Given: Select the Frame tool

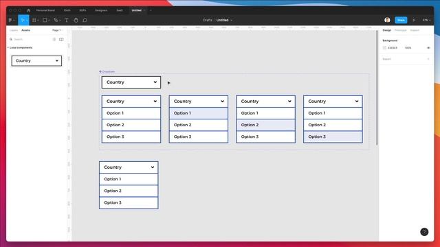Looking at the screenshot, I should (x=34, y=20).
